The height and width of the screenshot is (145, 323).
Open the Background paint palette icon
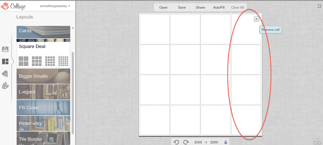tap(5, 86)
